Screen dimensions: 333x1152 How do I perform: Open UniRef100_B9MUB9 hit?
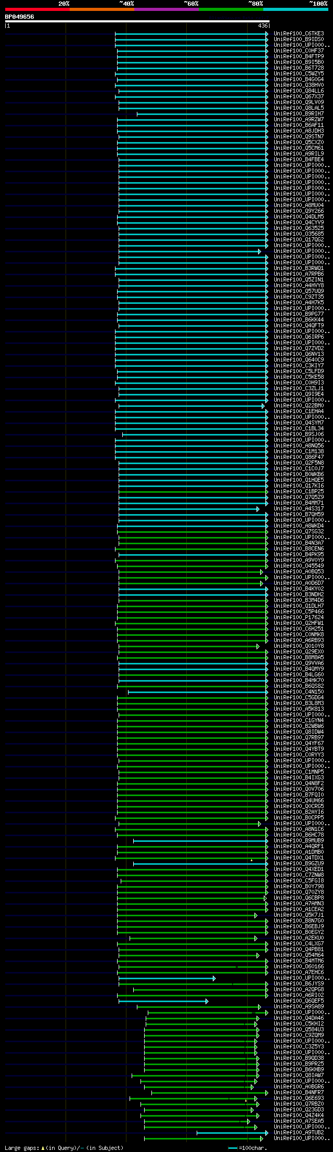(x=299, y=841)
